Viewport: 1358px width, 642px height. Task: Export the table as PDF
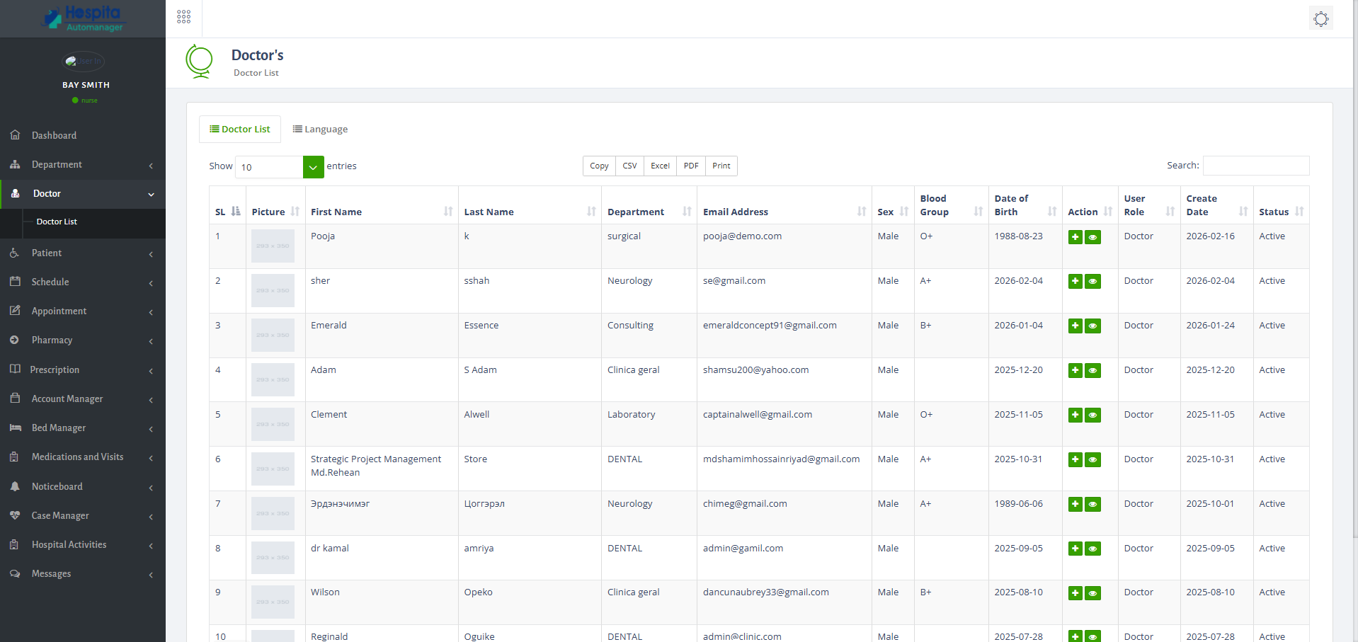click(x=690, y=166)
